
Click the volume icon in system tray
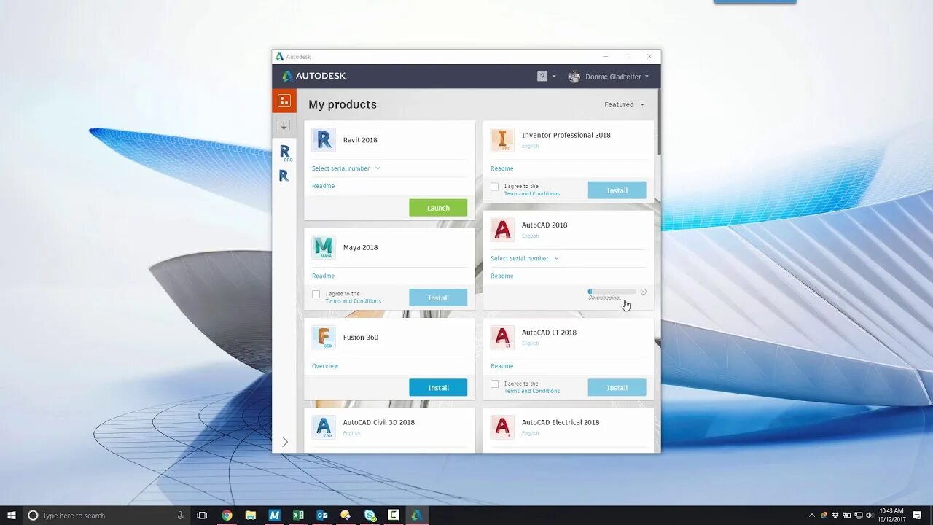[x=869, y=516]
